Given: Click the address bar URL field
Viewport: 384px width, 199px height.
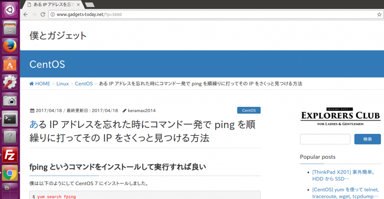Looking at the screenshot, I should [216, 15].
